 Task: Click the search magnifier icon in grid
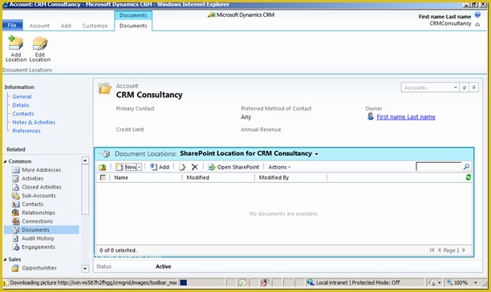(466, 167)
